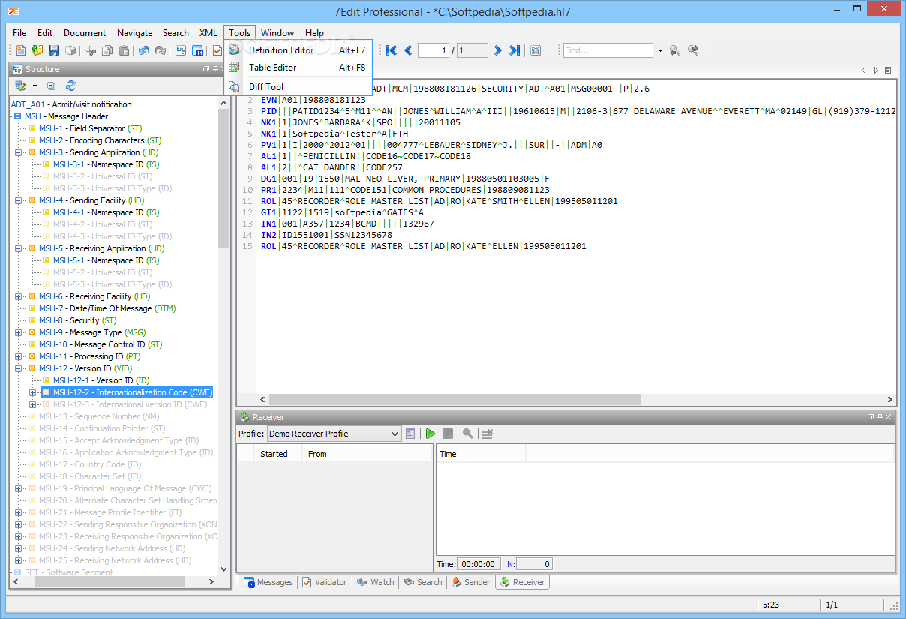906x619 pixels.
Task: Select Diff Tool menu entry
Action: tap(266, 87)
